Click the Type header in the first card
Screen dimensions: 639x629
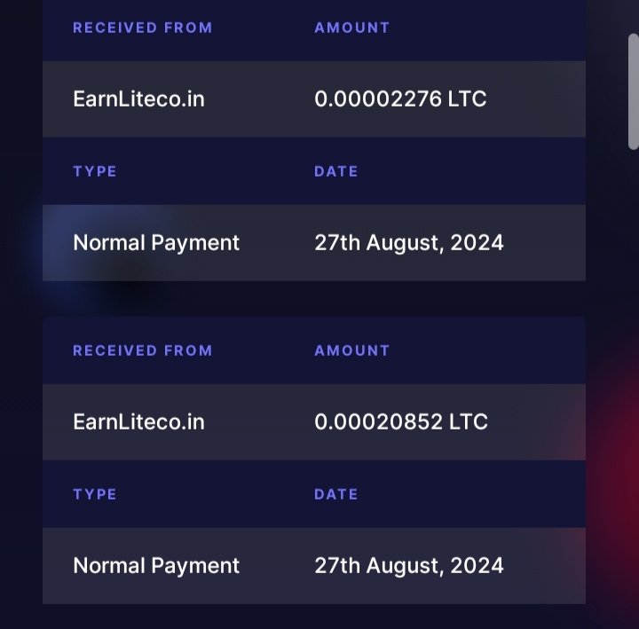click(95, 171)
